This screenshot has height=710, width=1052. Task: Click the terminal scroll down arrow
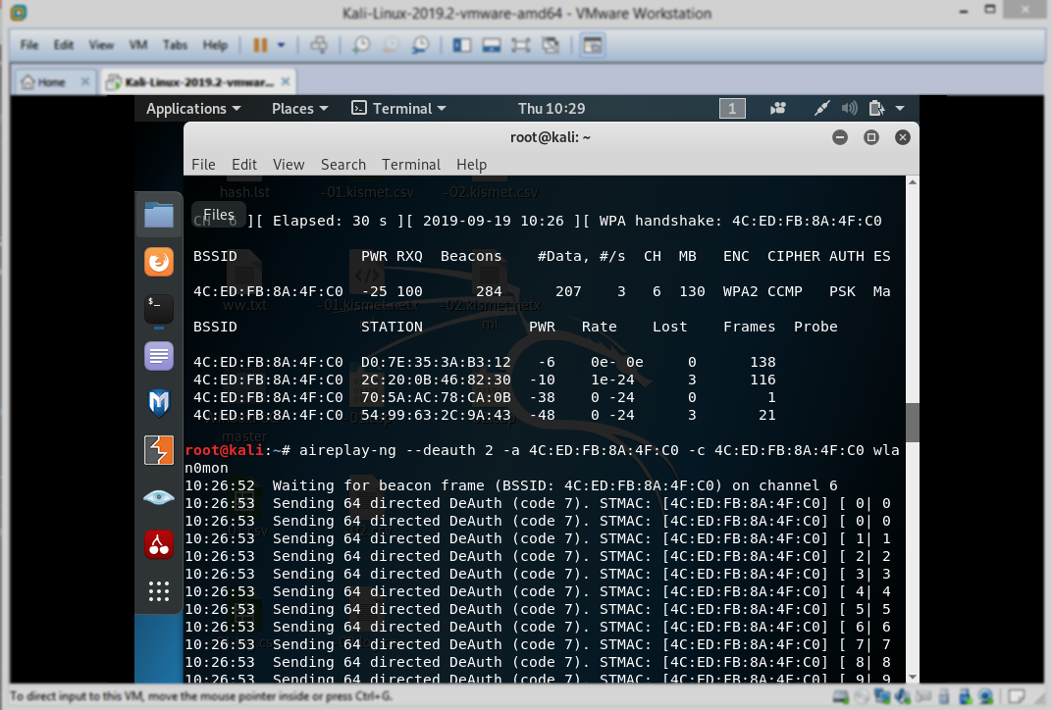point(913,678)
